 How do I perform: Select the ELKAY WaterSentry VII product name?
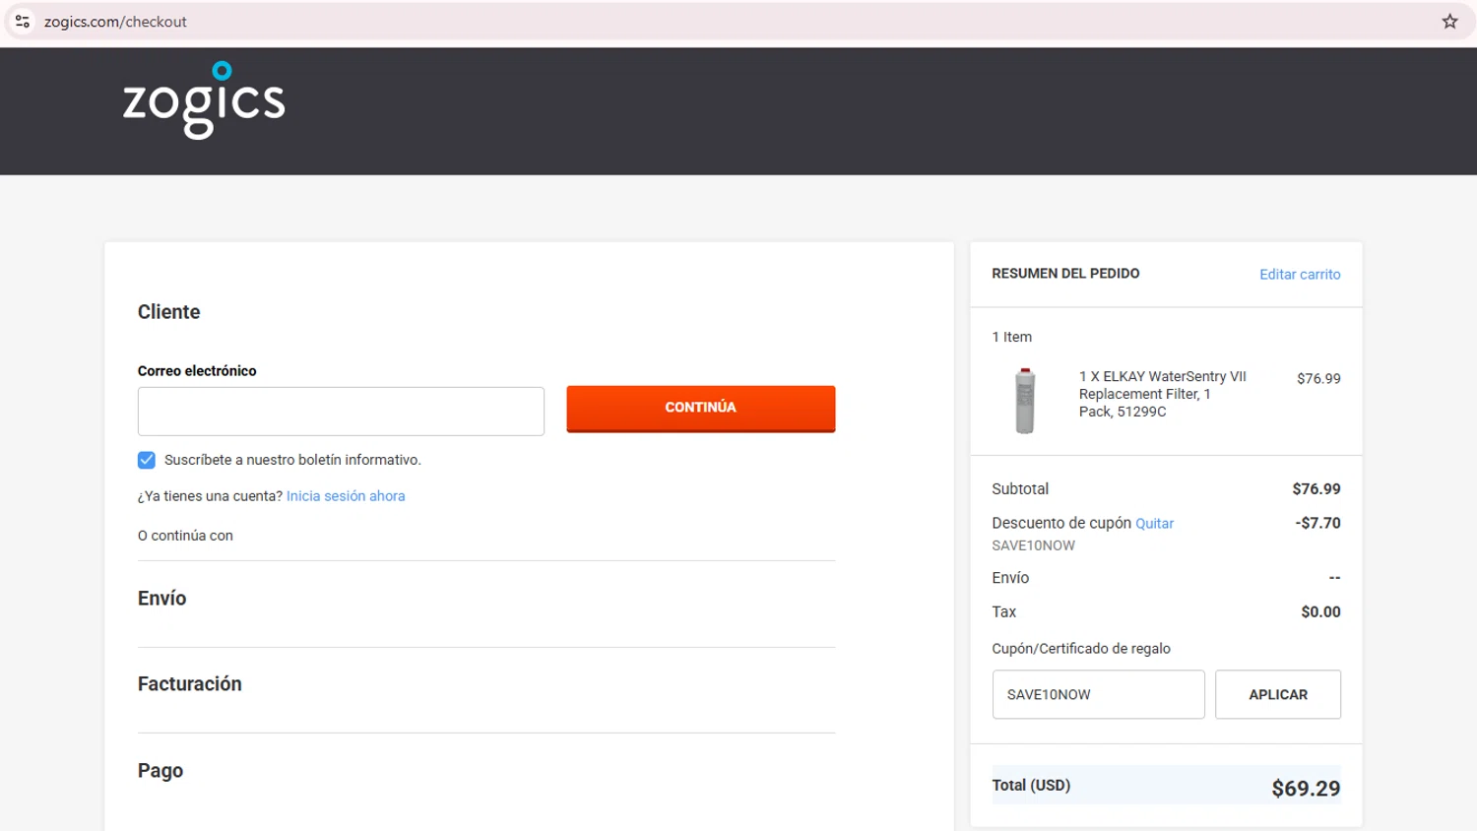tap(1162, 394)
